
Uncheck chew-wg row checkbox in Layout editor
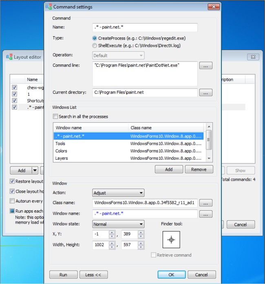point(14,87)
